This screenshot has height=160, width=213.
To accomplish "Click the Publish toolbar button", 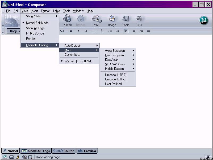I will click(67, 21).
